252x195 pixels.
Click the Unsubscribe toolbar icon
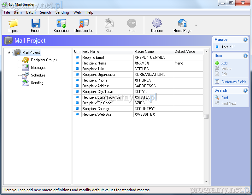(x=84, y=23)
